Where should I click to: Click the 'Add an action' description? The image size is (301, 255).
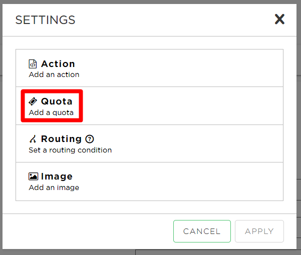[x=54, y=74]
